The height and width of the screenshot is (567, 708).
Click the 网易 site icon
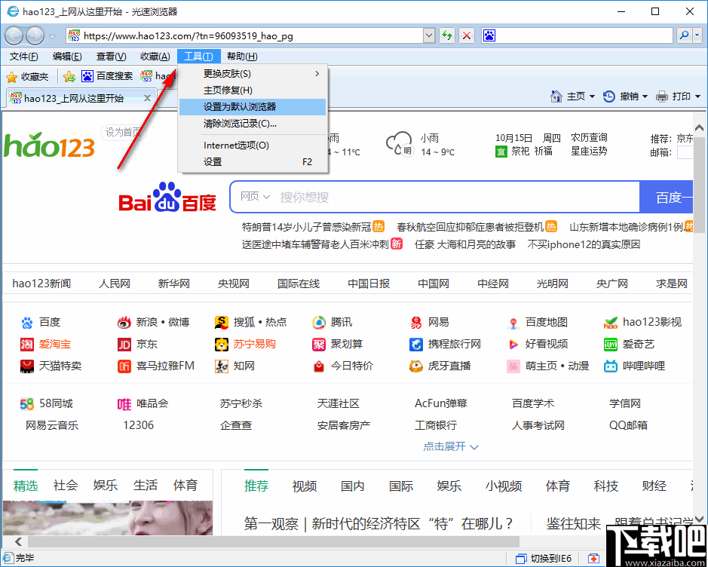416,322
